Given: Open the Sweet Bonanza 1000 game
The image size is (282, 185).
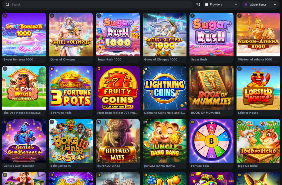Looking at the screenshot, I should click(x=24, y=35).
